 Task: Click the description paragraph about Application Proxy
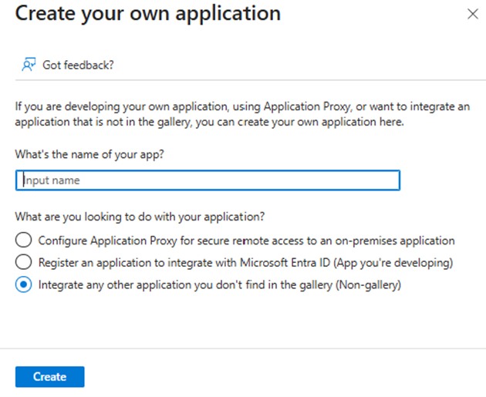[x=242, y=114]
